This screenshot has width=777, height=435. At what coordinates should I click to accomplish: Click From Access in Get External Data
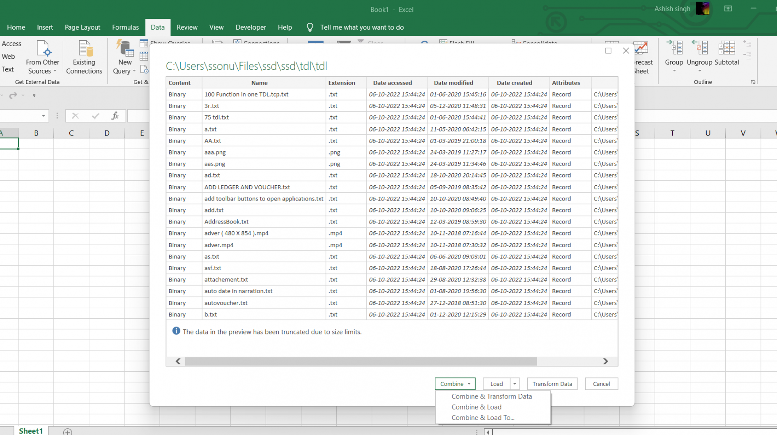(x=11, y=44)
